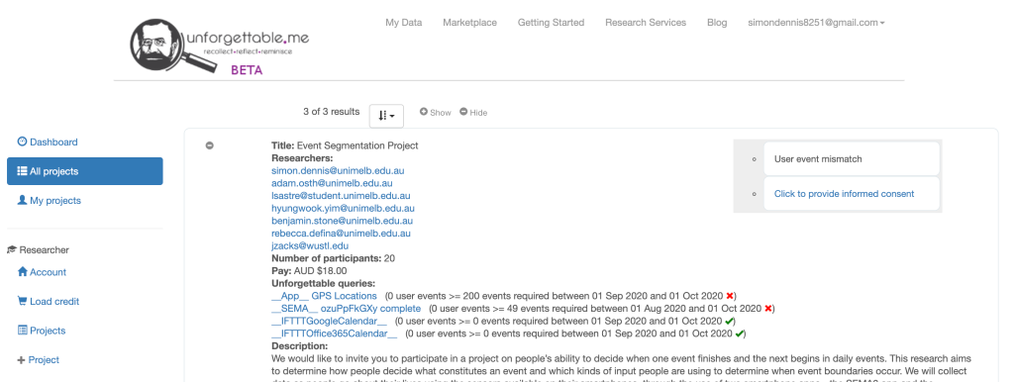Screen dimensions: 1014x382
Task: Open Getting Started page
Action: [x=551, y=23]
